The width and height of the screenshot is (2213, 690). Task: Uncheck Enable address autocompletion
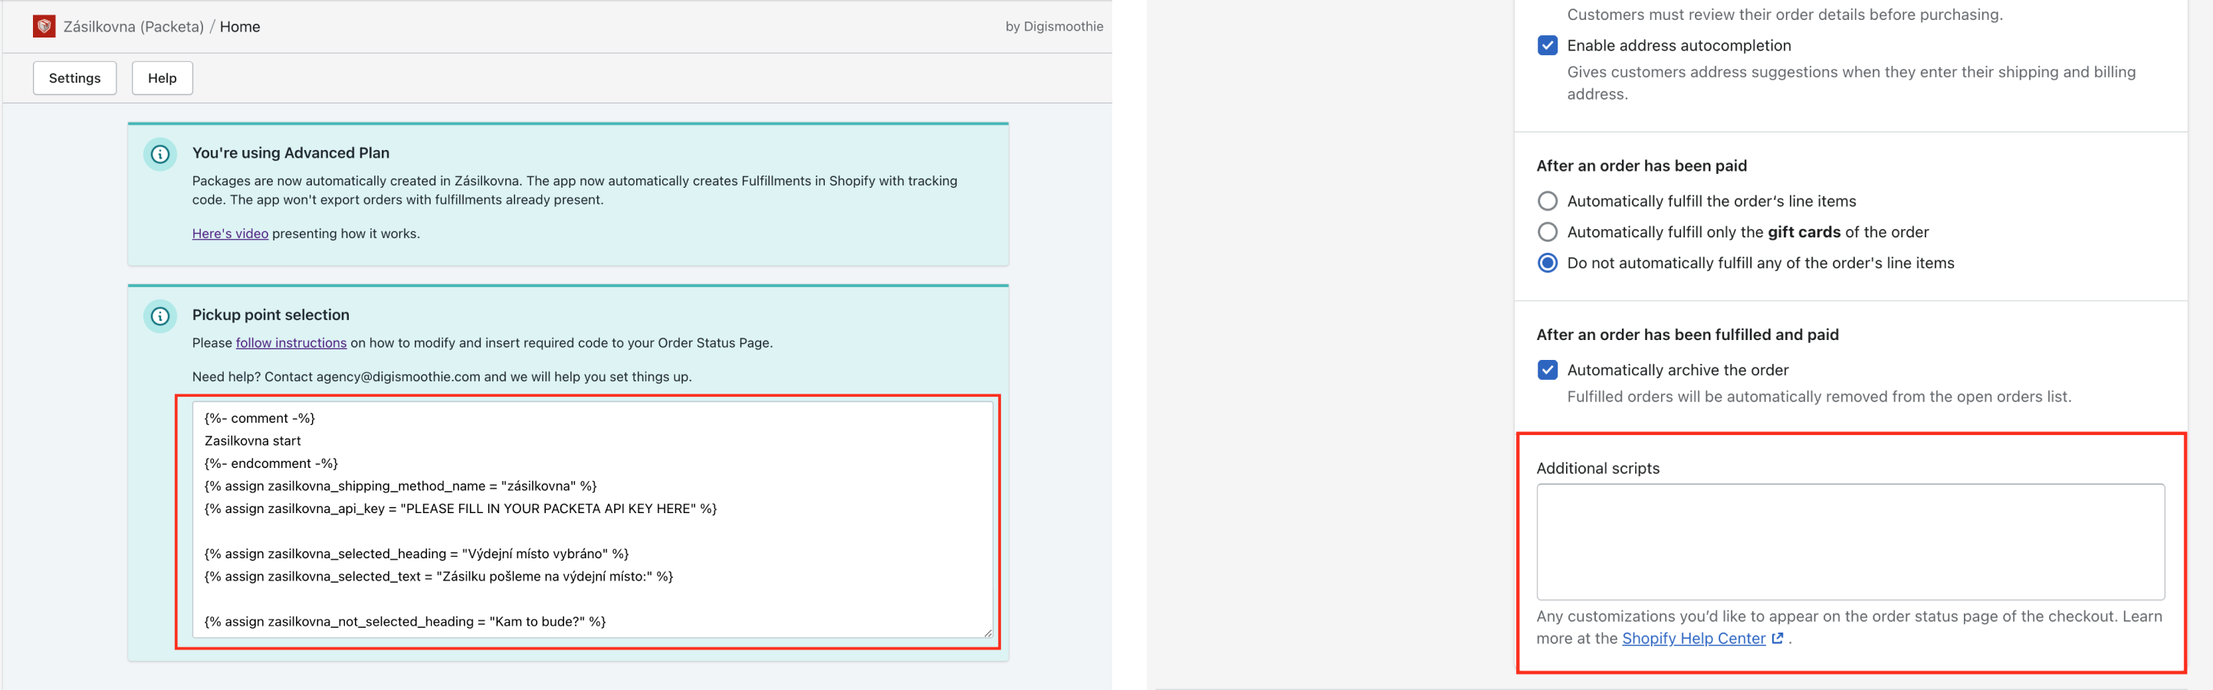pos(1547,45)
